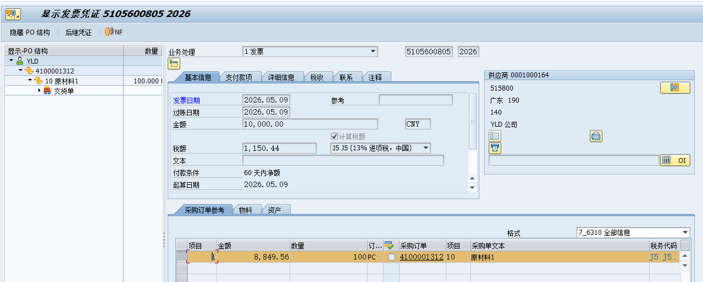The image size is (703, 282).
Task: Click the 交货单 truck icon in tree
Action: [47, 91]
